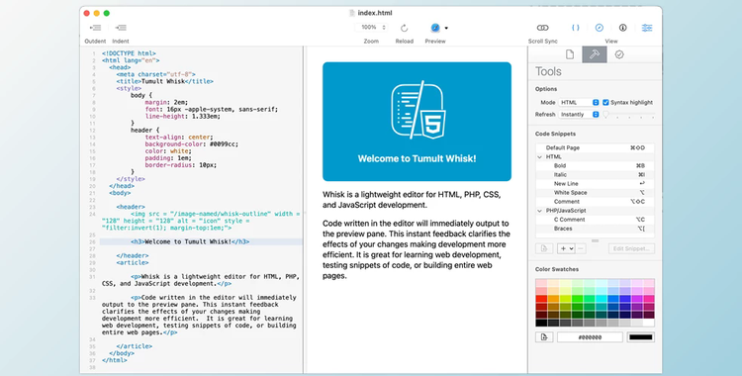The image size is (742, 376).
Task: Click the background-color: #0099cc code line
Action: coord(192,143)
